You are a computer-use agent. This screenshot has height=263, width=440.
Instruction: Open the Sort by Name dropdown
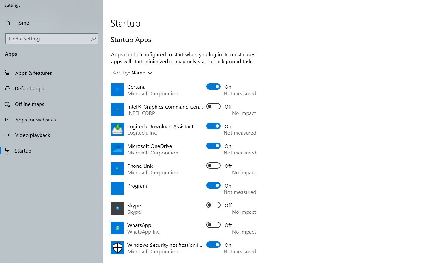pos(132,73)
